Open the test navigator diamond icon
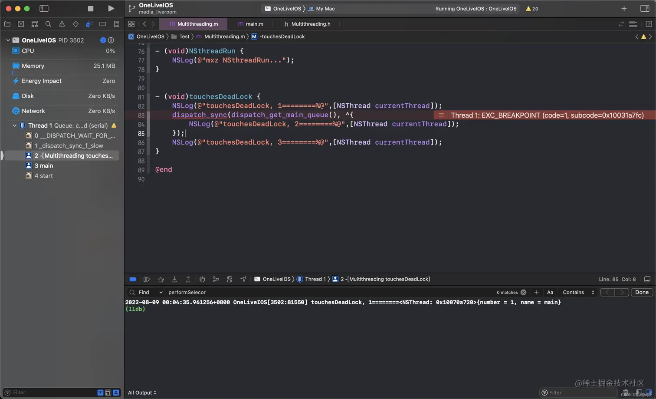This screenshot has width=656, height=399. [75, 24]
